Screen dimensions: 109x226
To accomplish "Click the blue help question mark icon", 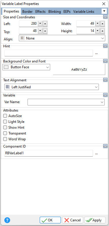I will click(x=7, y=220).
